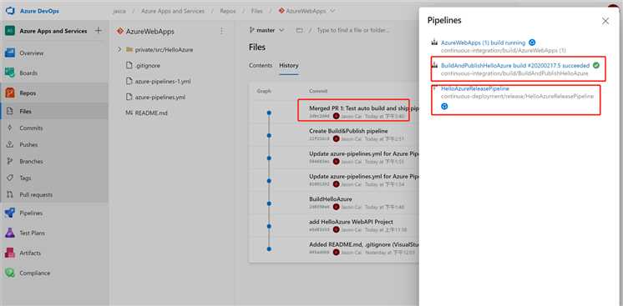Click the Azure Apps and Services breadcrumb
Screen dimensions: 623x306
tap(173, 11)
